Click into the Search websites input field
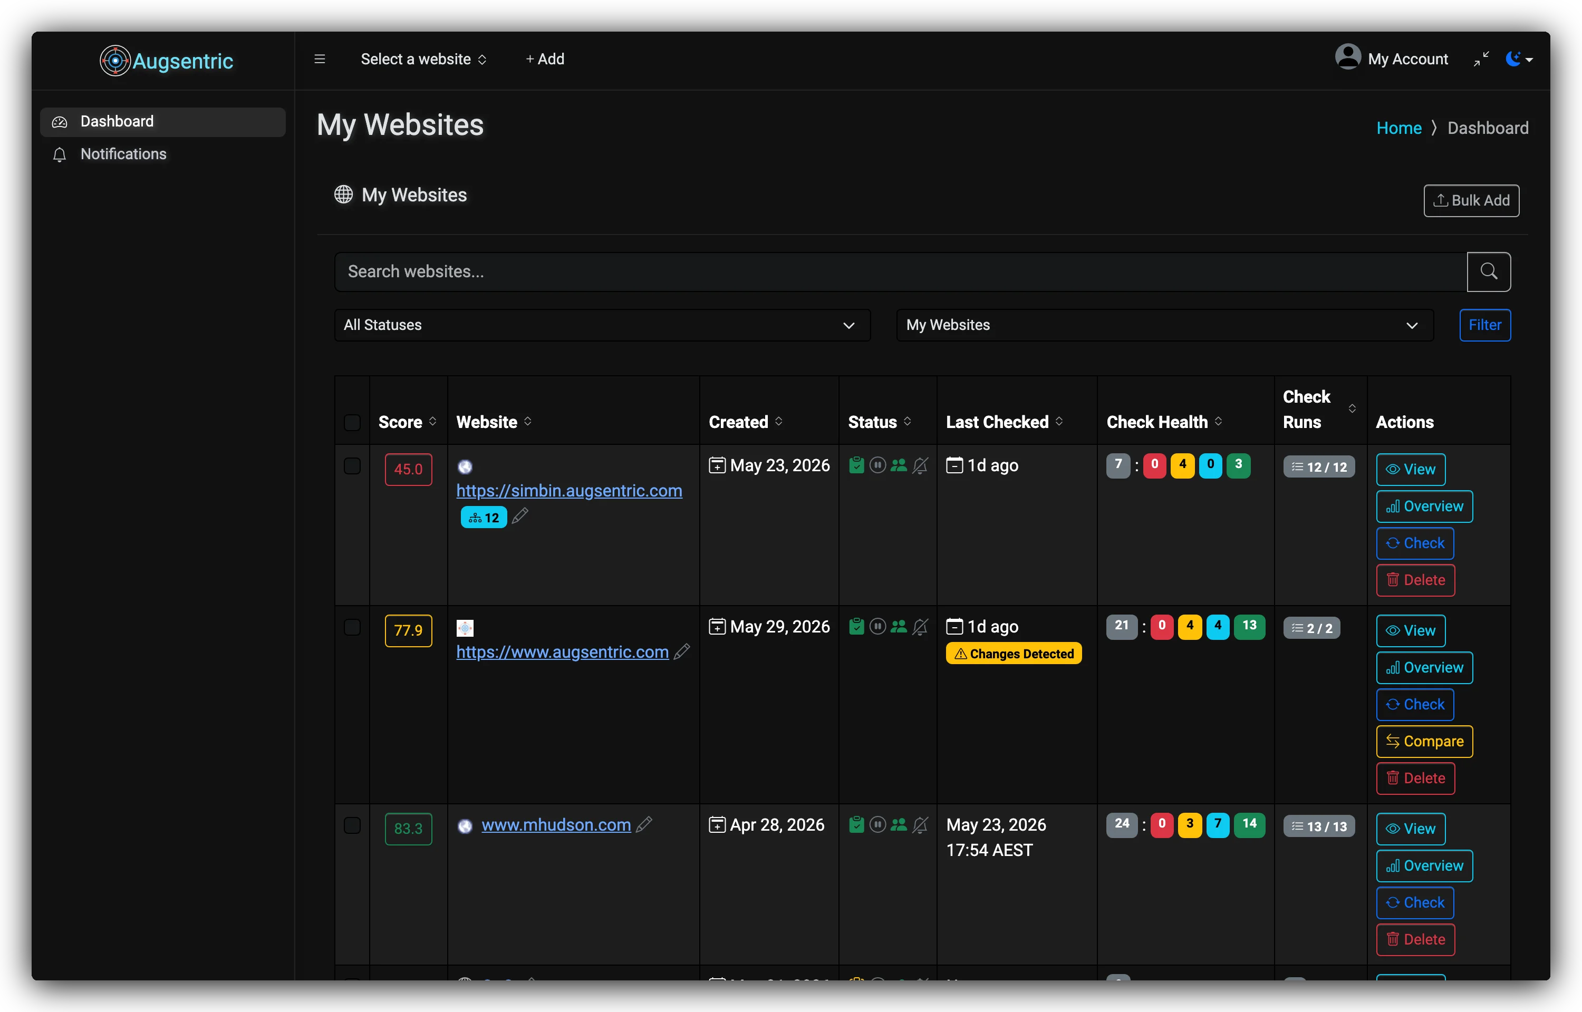Screen dimensions: 1582x1012 point(901,271)
